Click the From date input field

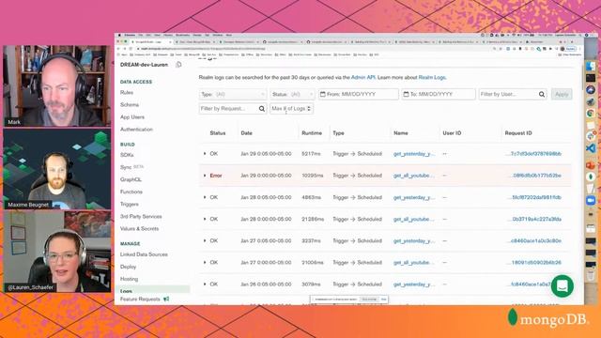pyautogui.click(x=359, y=94)
